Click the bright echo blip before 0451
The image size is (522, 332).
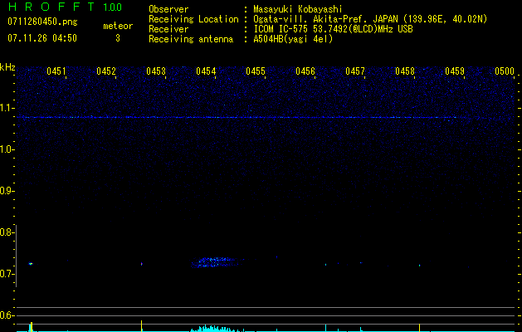point(31,264)
